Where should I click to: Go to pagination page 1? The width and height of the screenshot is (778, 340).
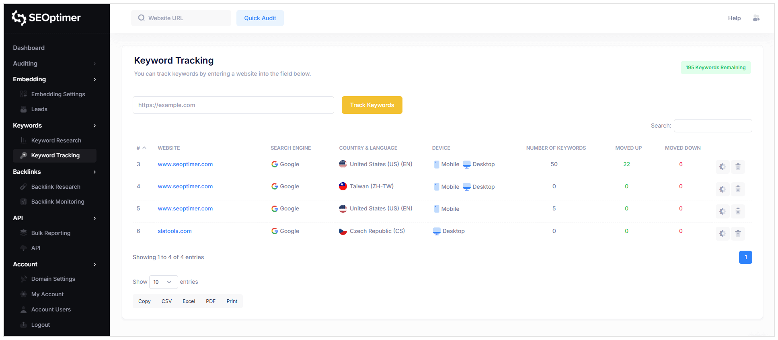[745, 257]
